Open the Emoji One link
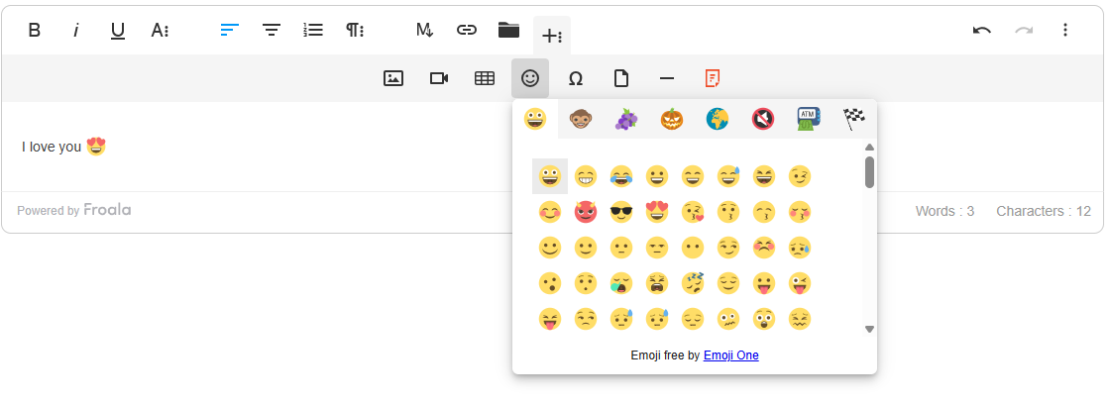Image resolution: width=1107 pixels, height=405 pixels. (x=730, y=355)
